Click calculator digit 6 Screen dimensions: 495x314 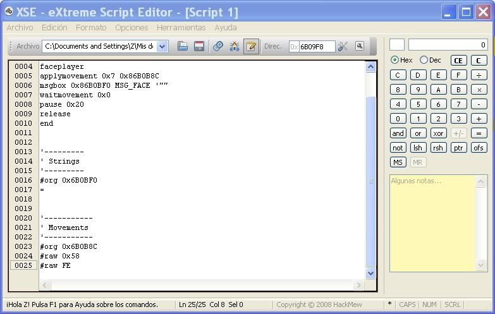438,104
